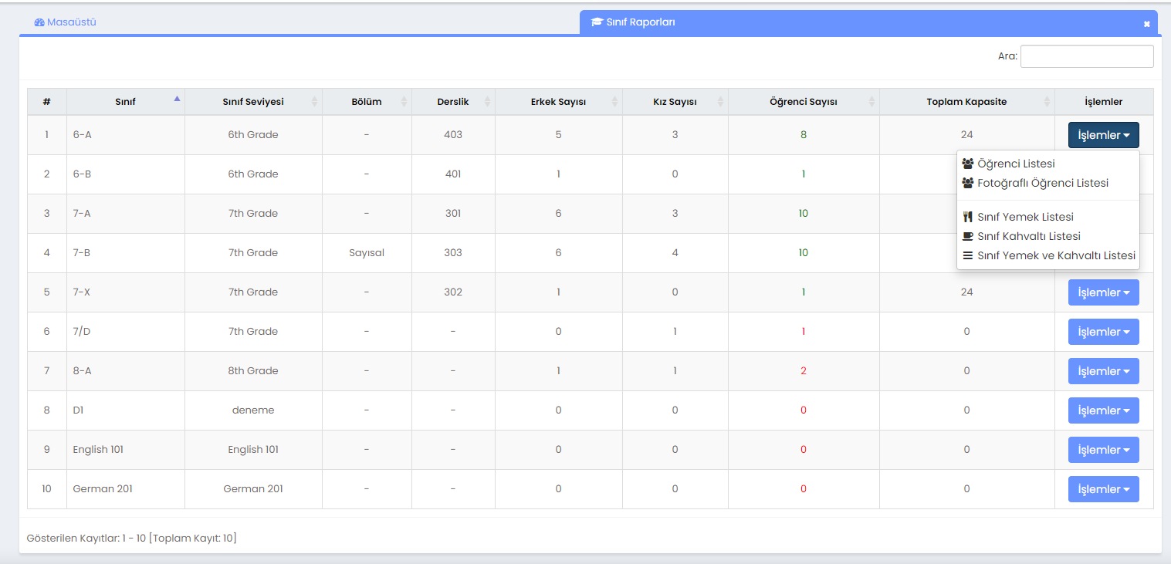Open İşlemler dropdown for class 7-X
This screenshot has height=564, width=1171.
[1103, 292]
